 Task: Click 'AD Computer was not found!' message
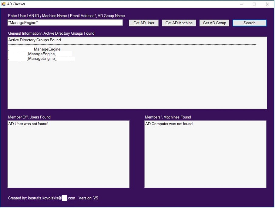coord(169,124)
